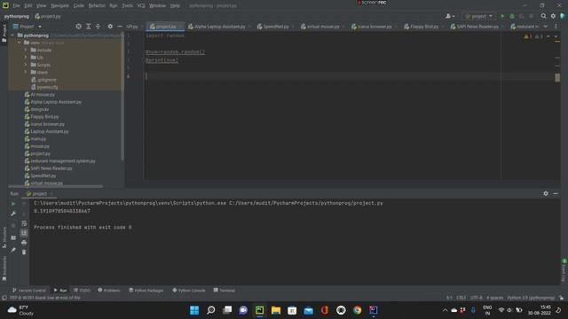Screen dimensions: 568x319
Task: Switch to SpeedNet.py editor tab
Action: (x=276, y=27)
